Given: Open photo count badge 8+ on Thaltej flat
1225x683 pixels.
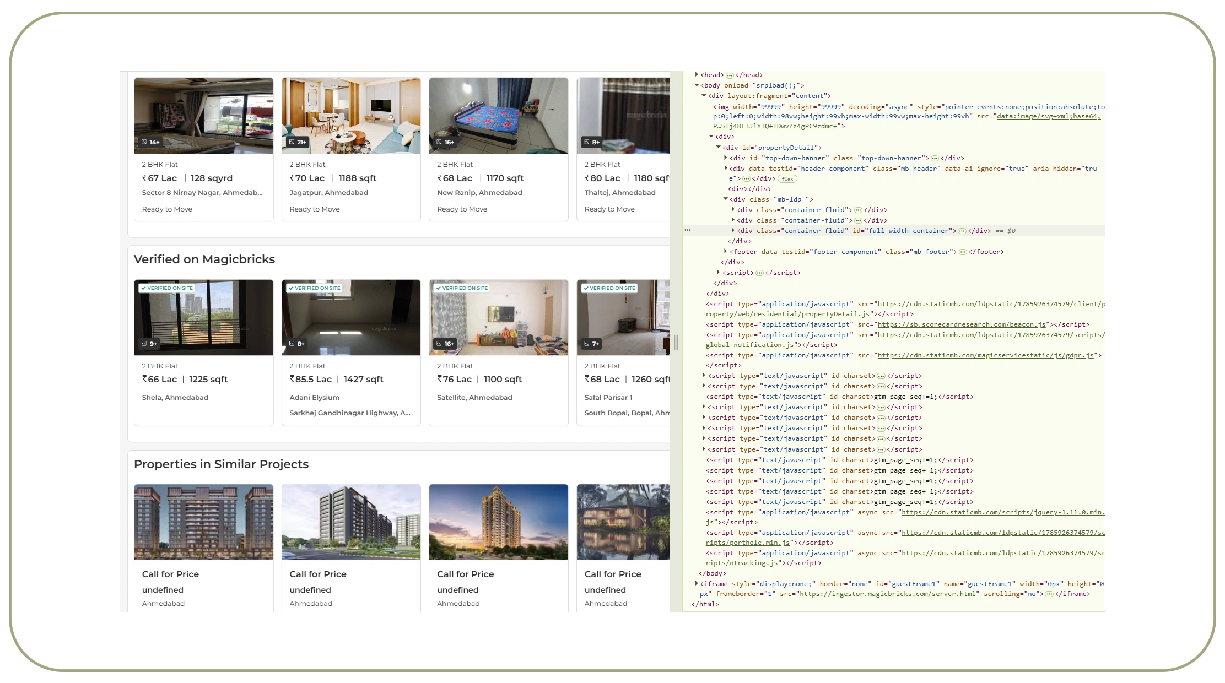Looking at the screenshot, I should point(592,142).
